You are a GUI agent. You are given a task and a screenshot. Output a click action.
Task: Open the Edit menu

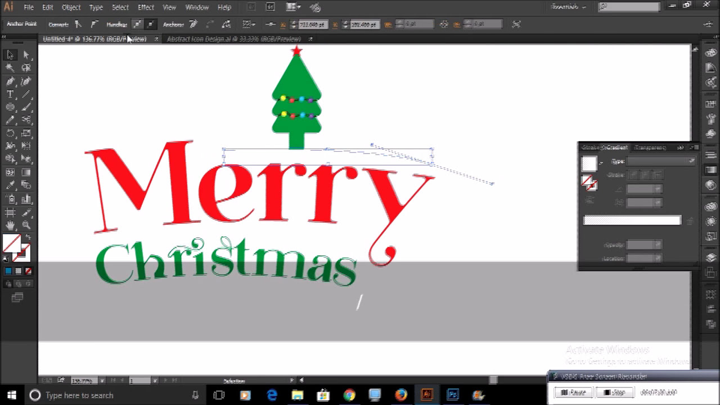[x=48, y=7]
